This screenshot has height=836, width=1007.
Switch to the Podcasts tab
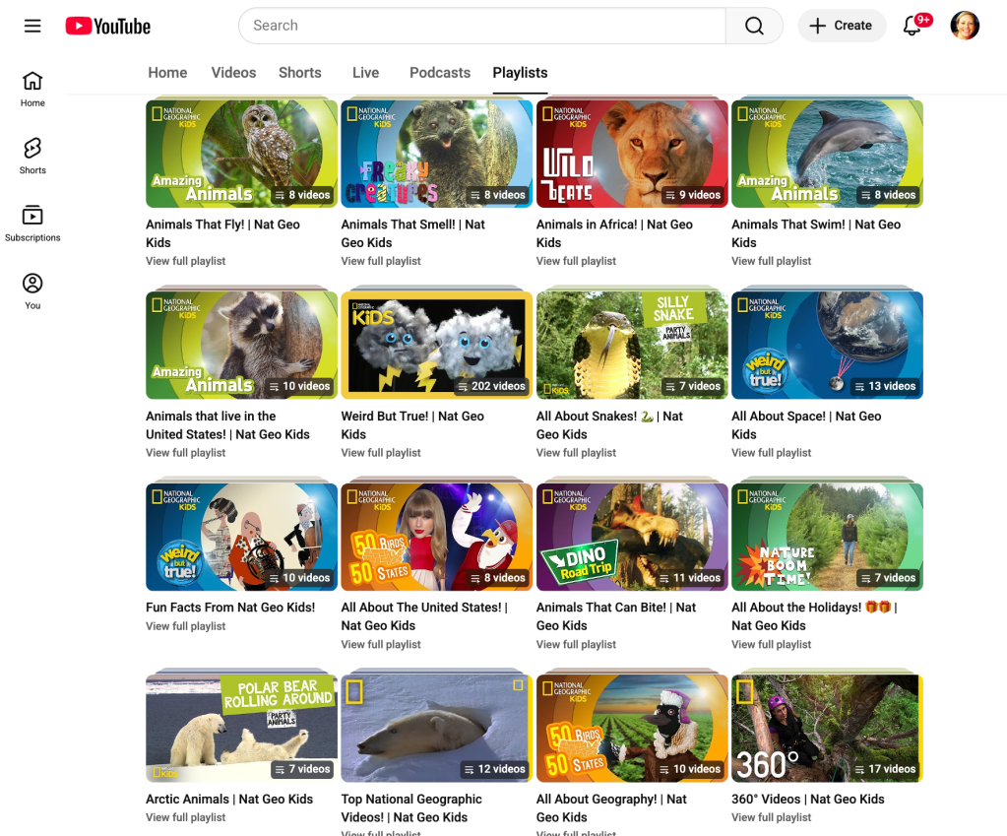pos(439,73)
